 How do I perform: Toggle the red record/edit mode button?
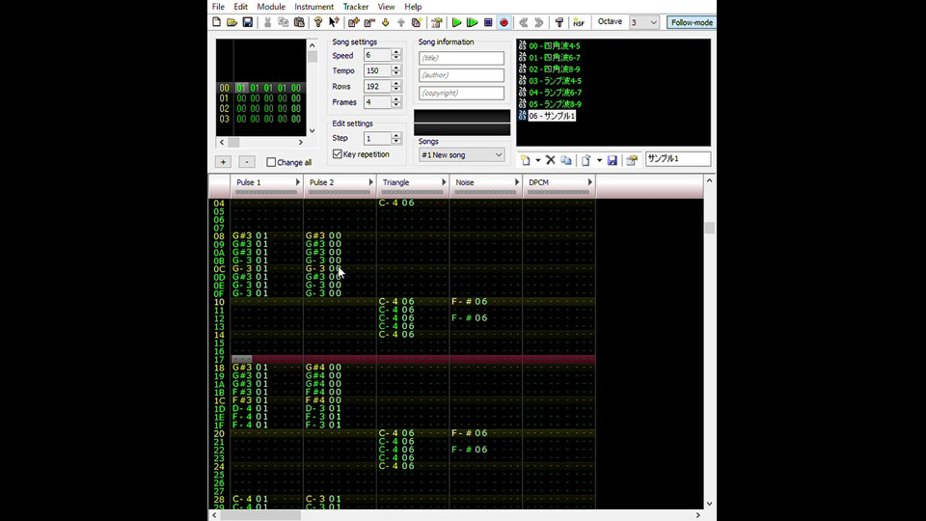tap(504, 22)
